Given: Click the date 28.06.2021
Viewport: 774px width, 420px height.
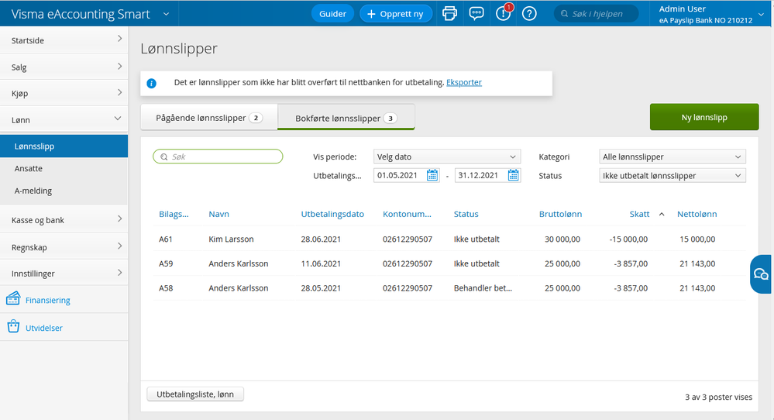Looking at the screenshot, I should 321,239.
